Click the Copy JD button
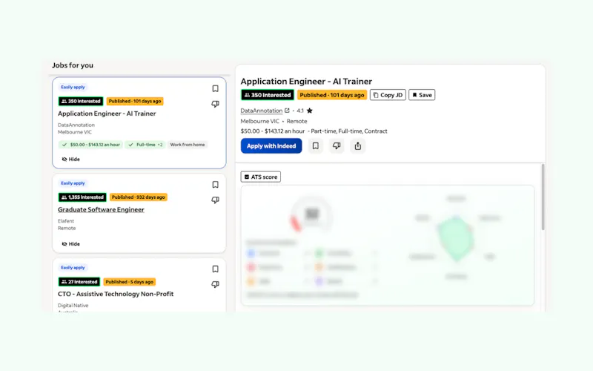Image resolution: width=593 pixels, height=371 pixels. point(388,95)
